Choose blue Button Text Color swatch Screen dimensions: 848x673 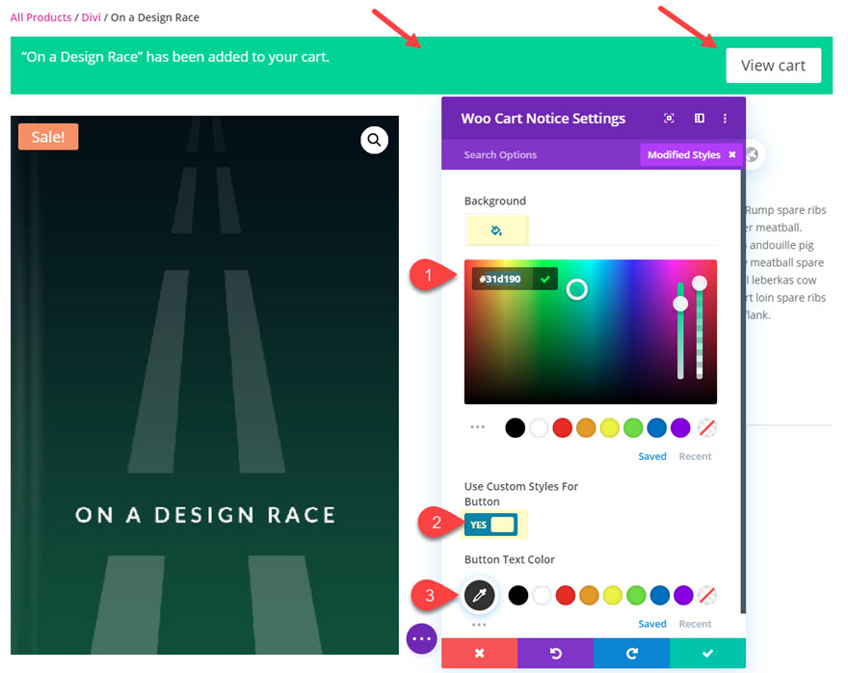[660, 595]
